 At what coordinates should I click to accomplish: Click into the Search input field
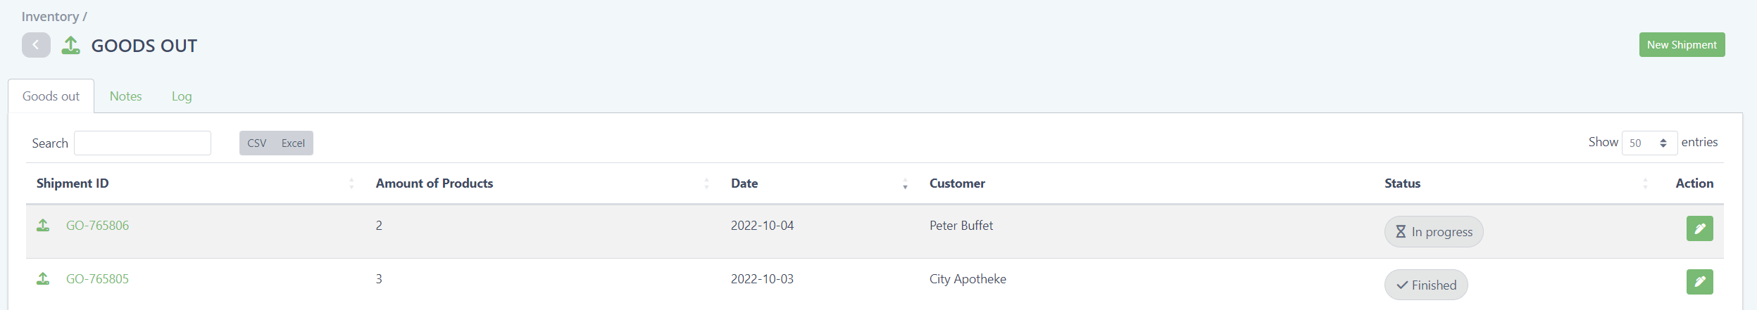pyautogui.click(x=142, y=143)
